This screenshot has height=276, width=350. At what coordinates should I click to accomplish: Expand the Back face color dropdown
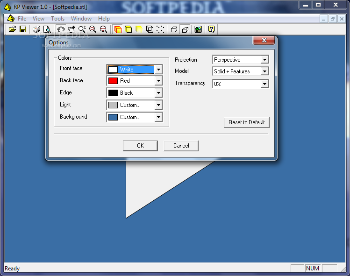point(158,80)
